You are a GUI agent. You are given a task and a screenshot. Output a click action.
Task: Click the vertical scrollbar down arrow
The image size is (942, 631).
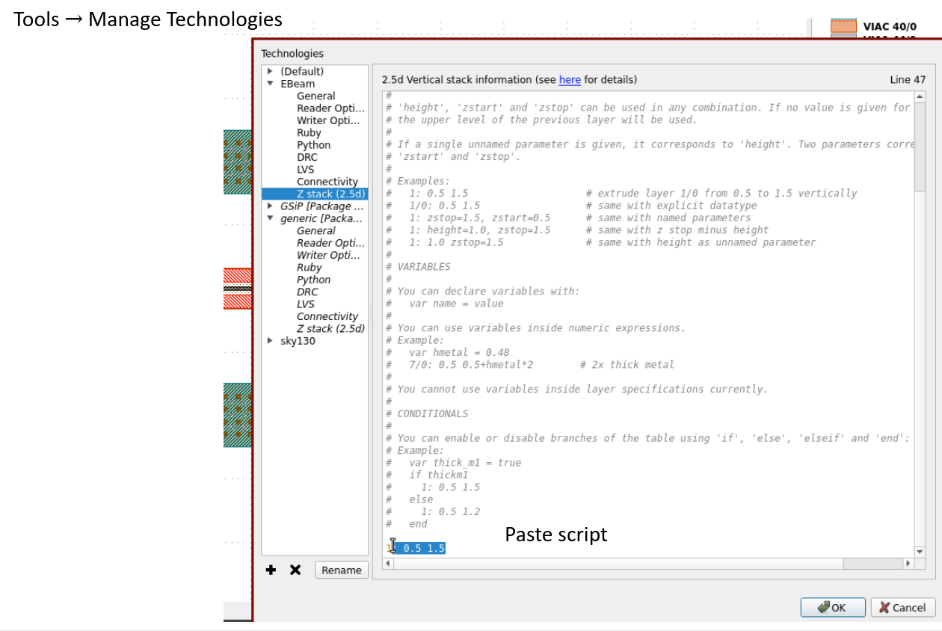click(920, 551)
